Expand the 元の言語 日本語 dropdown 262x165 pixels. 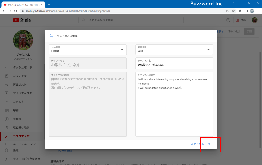88,49
